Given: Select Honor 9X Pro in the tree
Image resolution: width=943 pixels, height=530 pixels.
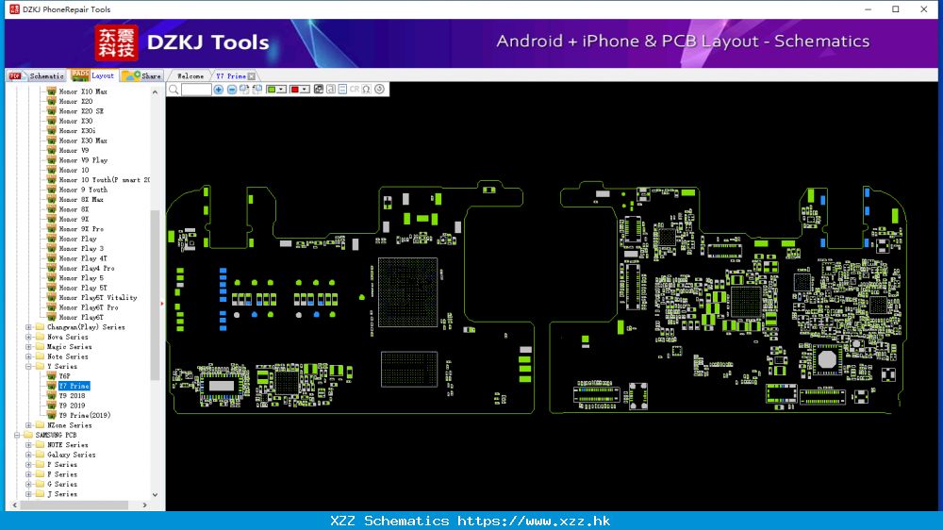Looking at the screenshot, I should [x=81, y=229].
